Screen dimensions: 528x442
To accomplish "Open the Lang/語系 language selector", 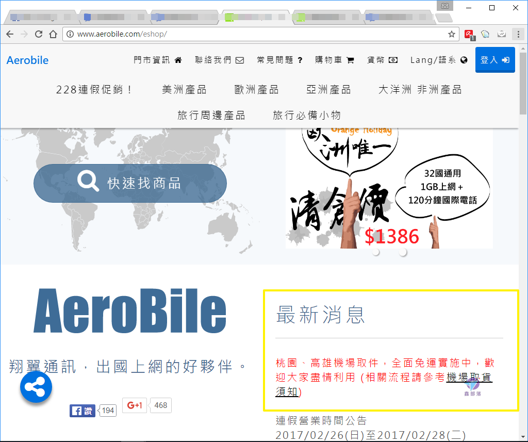I will [439, 60].
